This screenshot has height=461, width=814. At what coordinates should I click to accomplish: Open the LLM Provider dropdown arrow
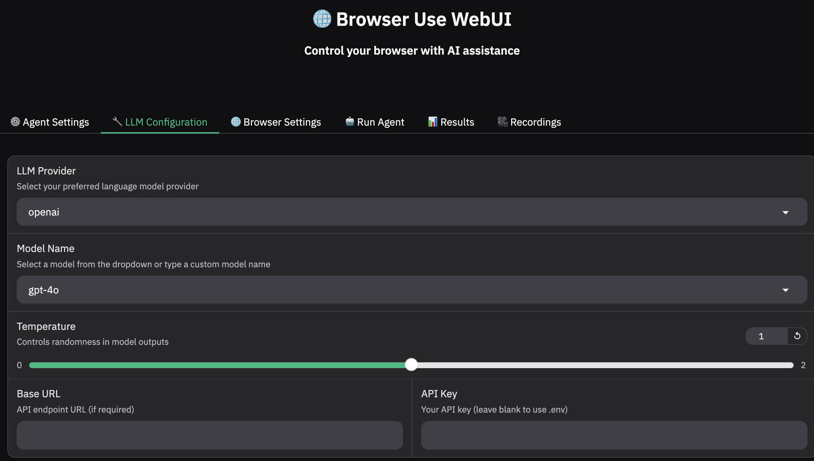785,212
